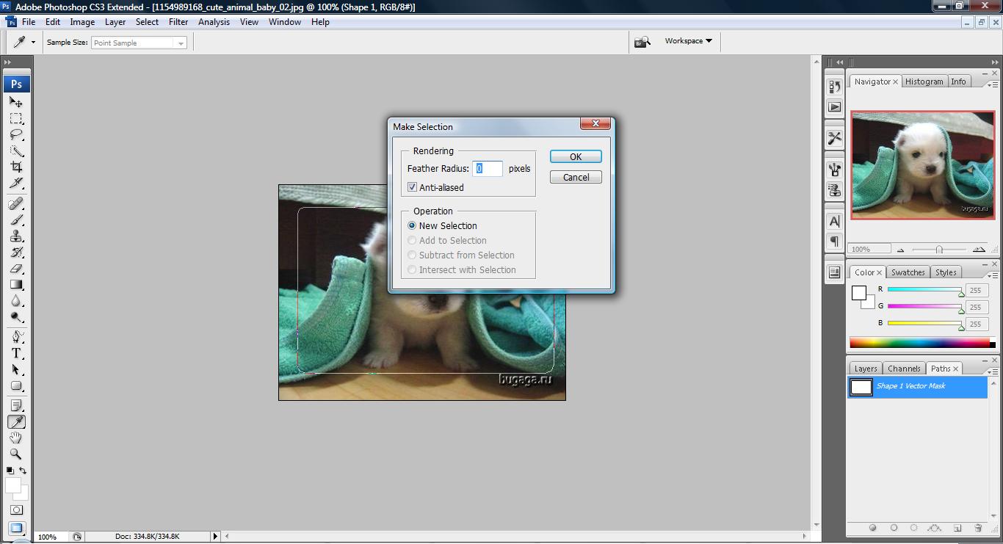Click Cancel in Make Selection dialog
The image size is (1003, 544).
(576, 177)
